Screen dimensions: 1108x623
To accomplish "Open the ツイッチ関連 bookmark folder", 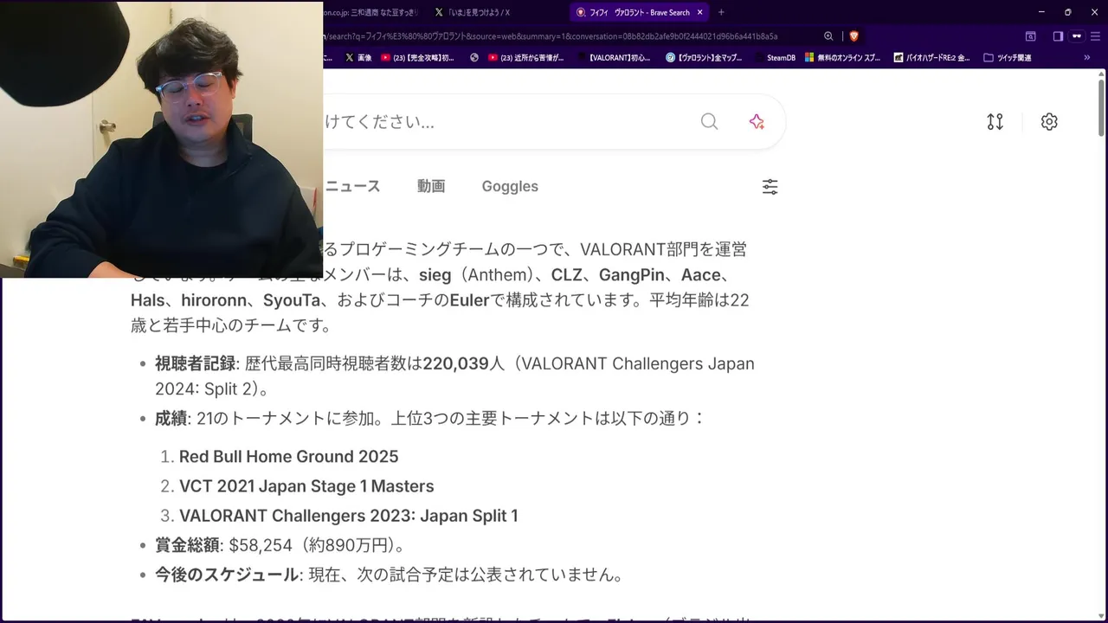I will pyautogui.click(x=1007, y=58).
